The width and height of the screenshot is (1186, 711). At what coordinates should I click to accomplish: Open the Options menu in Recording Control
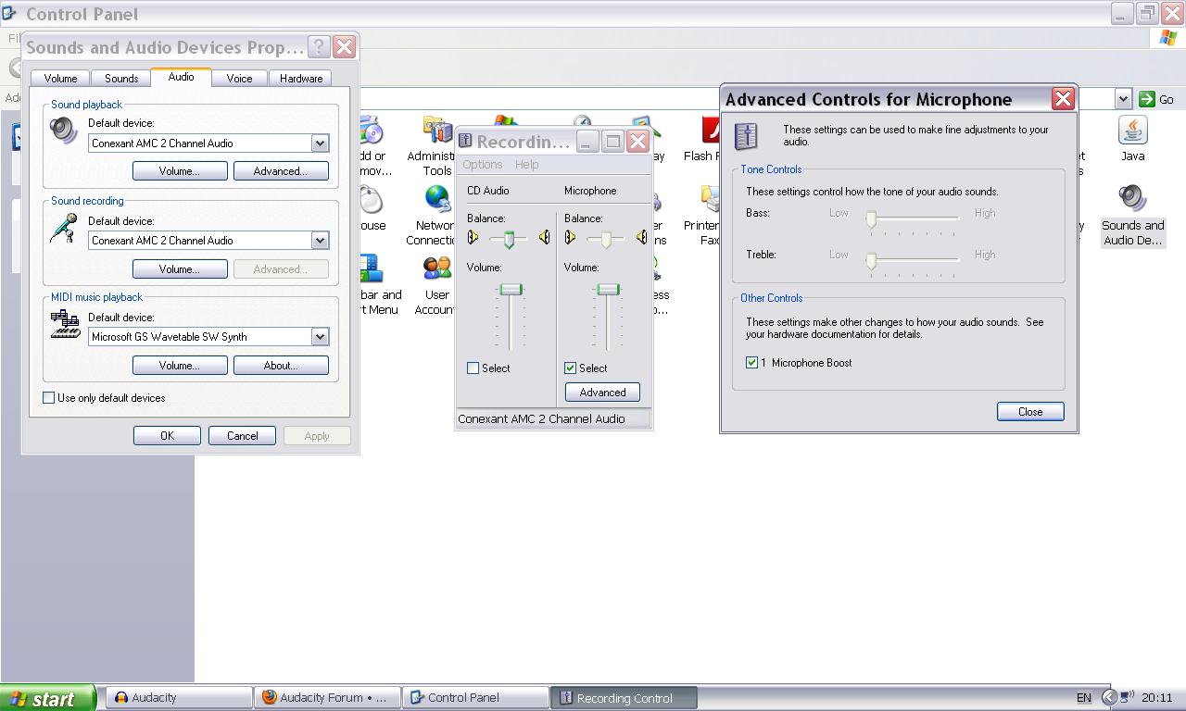(x=483, y=164)
